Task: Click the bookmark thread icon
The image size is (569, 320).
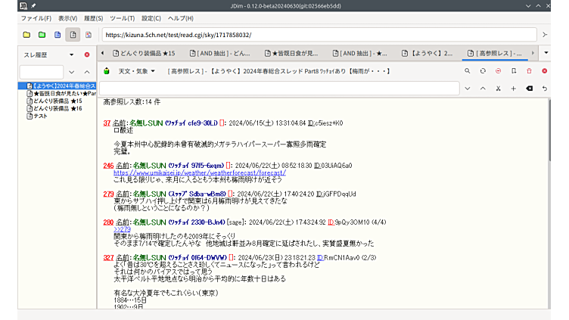Action: pos(514,71)
